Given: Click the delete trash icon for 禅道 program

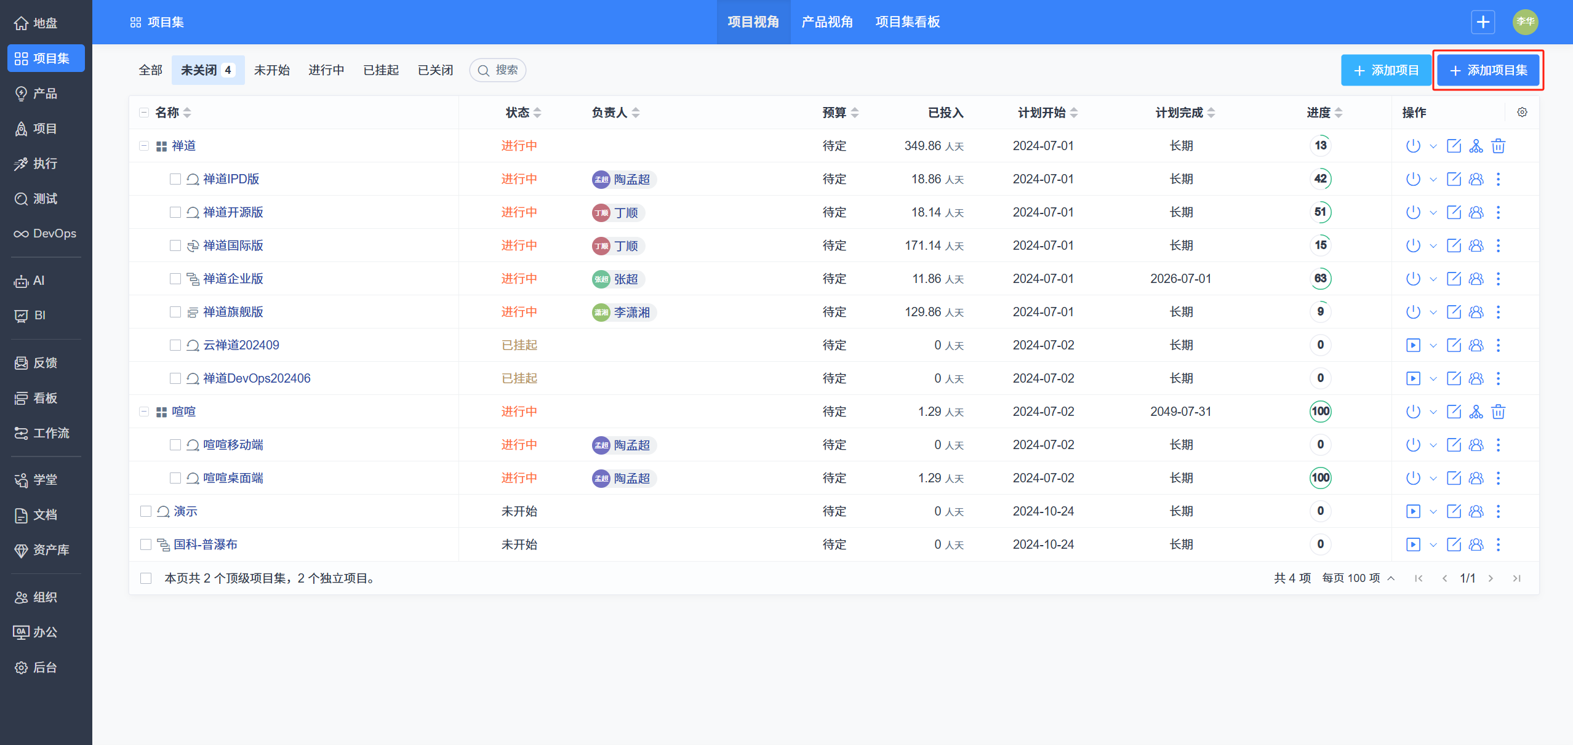Looking at the screenshot, I should [1498, 146].
